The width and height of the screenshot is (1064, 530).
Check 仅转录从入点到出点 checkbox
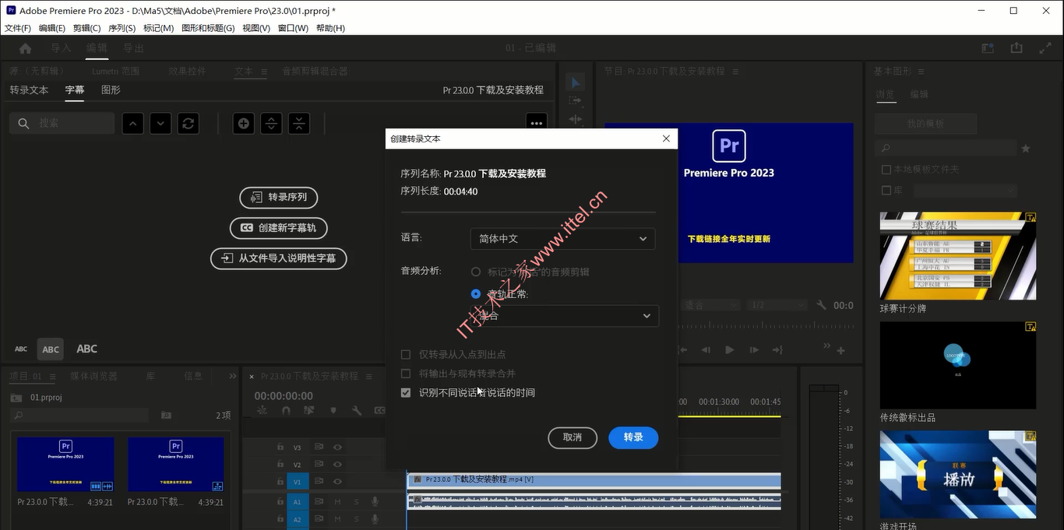tap(406, 354)
